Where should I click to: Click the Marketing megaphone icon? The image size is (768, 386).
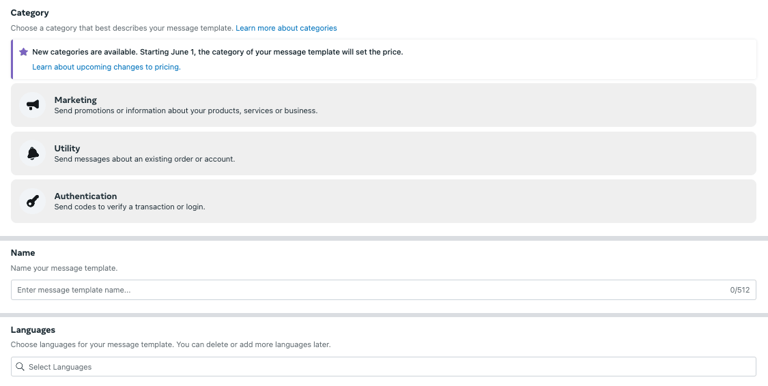point(33,105)
